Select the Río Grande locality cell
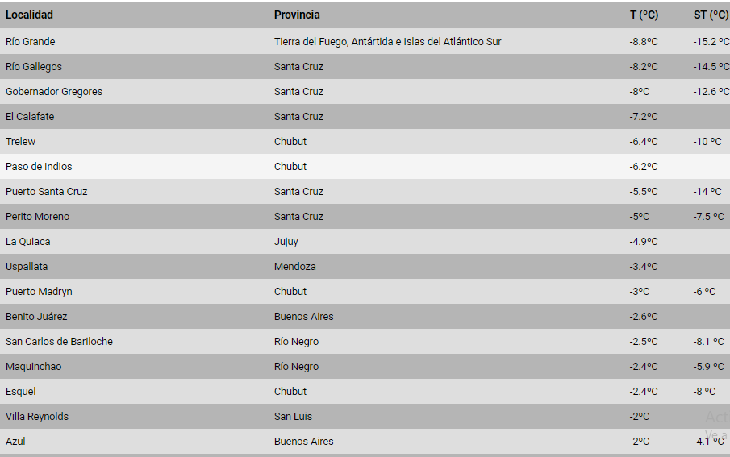The width and height of the screenshot is (730, 457). [x=31, y=41]
